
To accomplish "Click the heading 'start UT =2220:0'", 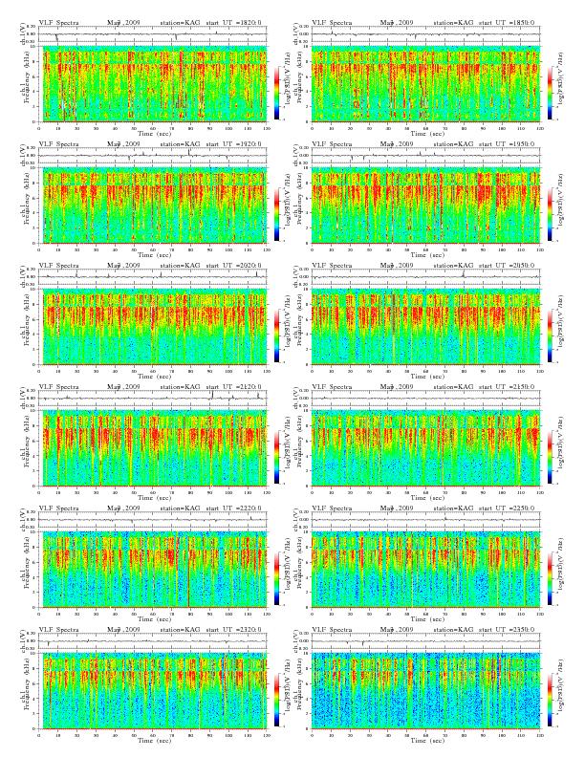I will point(233,508).
